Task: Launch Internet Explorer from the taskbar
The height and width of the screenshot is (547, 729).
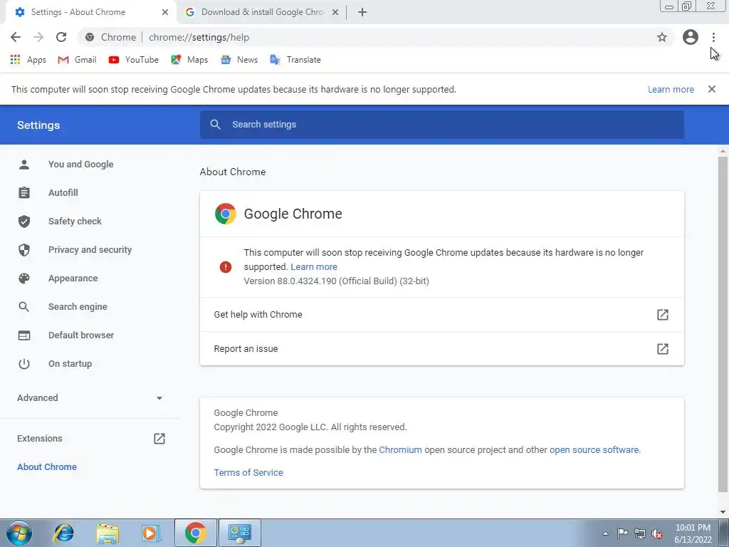Action: (x=63, y=533)
